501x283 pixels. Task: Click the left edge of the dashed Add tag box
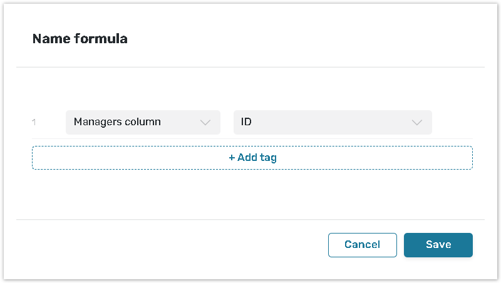pyautogui.click(x=34, y=158)
